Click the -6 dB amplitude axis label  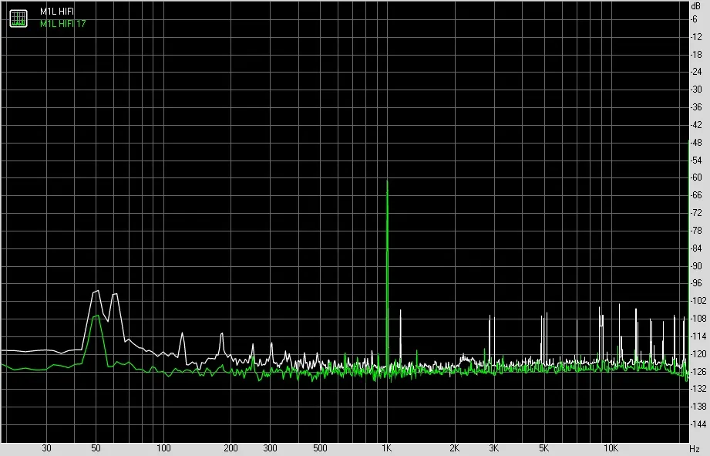(x=694, y=19)
